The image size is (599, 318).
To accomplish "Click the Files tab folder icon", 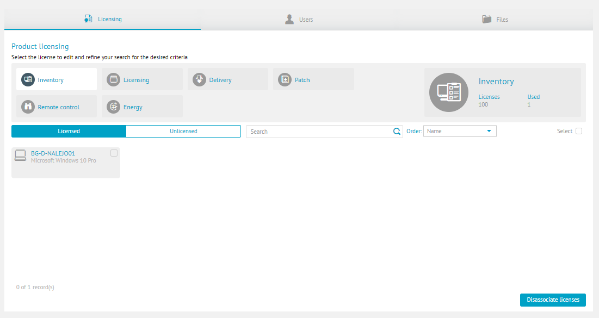I will pos(487,19).
